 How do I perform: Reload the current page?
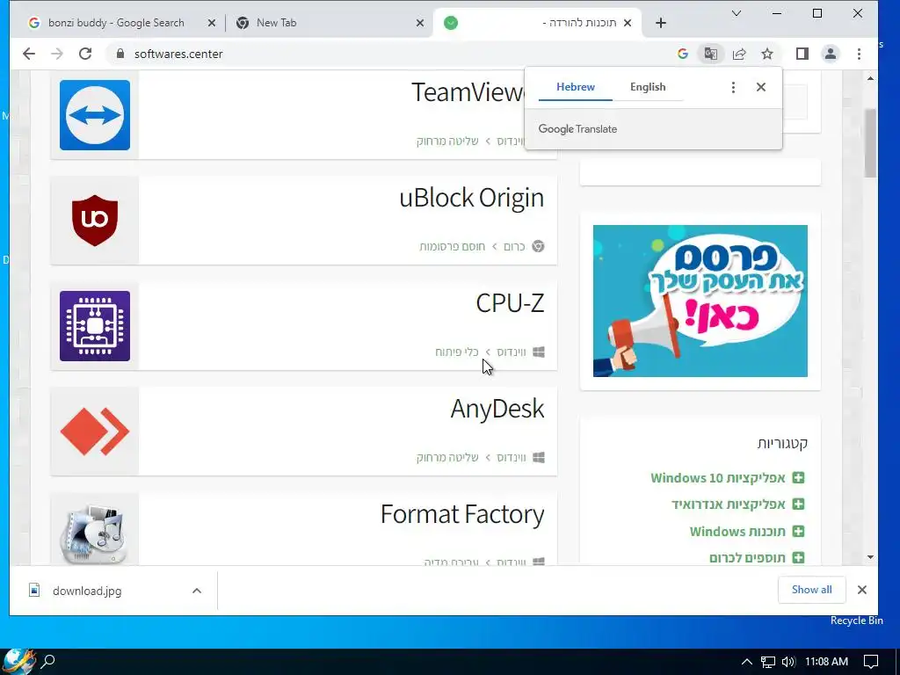[85, 54]
